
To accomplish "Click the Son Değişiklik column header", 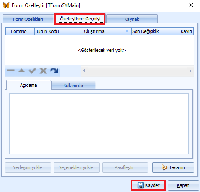I will [156, 31].
